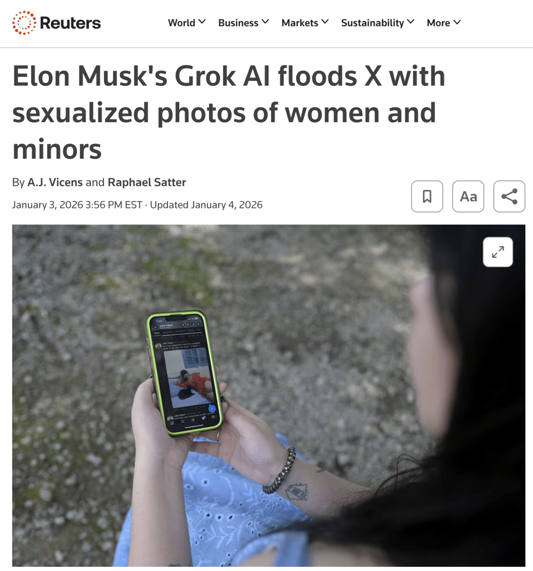
Task: Expand the article photo to fullscreen
Action: [x=497, y=252]
